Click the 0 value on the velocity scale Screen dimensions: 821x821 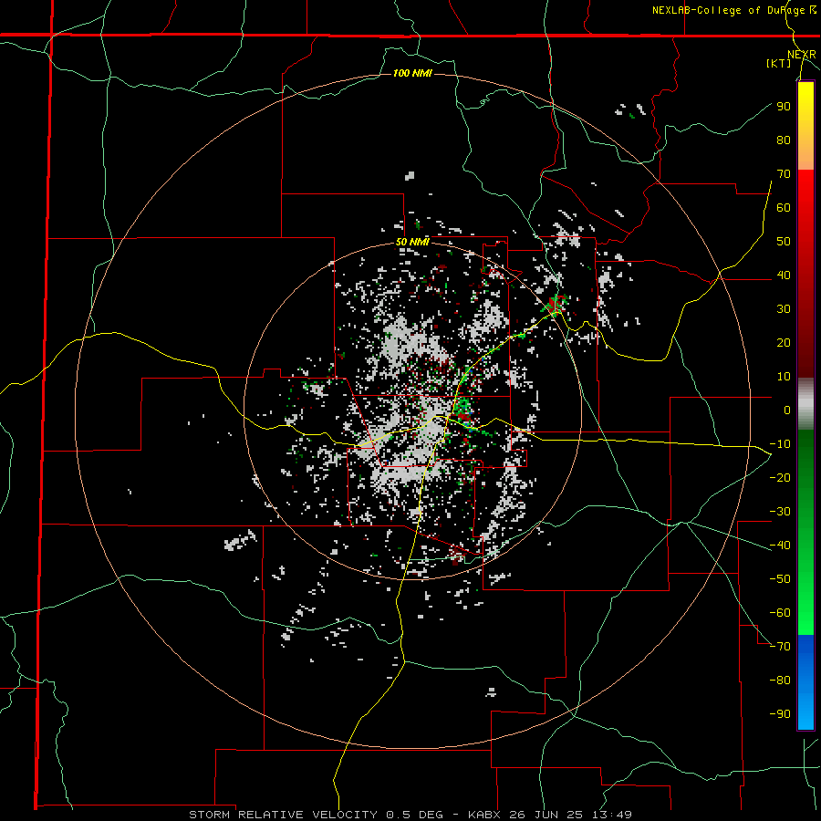pos(787,410)
